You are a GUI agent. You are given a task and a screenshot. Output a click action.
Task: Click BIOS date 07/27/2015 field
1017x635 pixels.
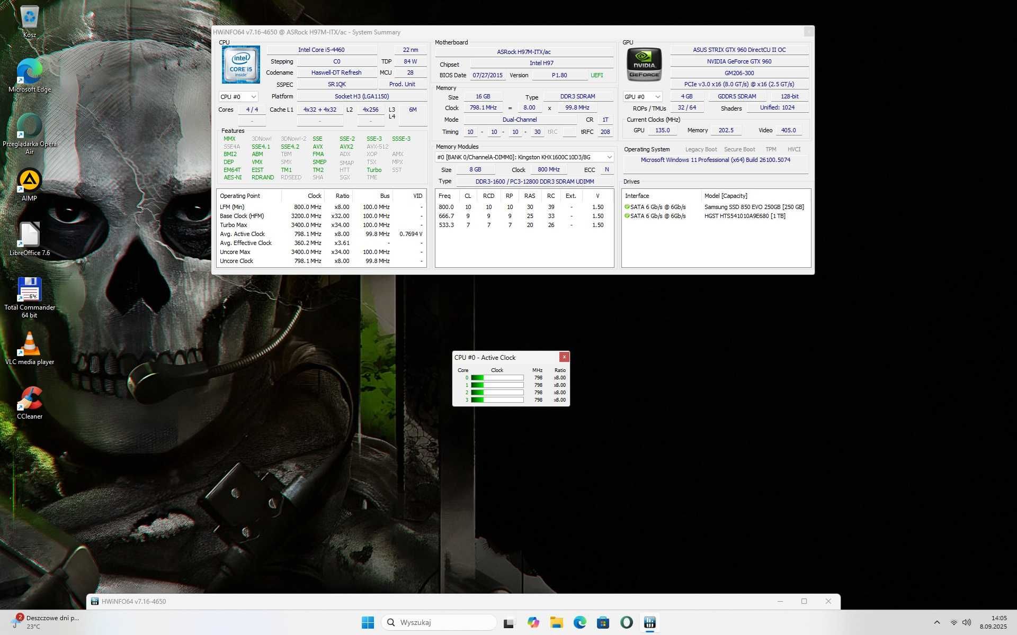tap(488, 75)
